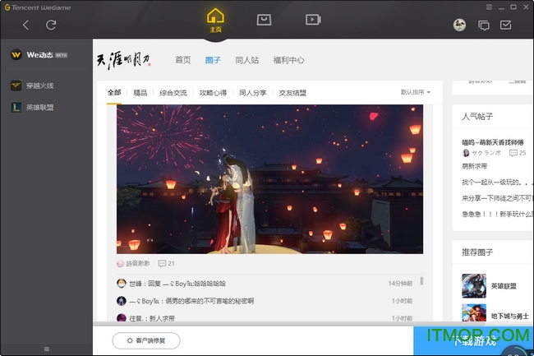Screen dimensions: 534x356
Task: Click 下载游戏 download button
Action: pos(473,340)
